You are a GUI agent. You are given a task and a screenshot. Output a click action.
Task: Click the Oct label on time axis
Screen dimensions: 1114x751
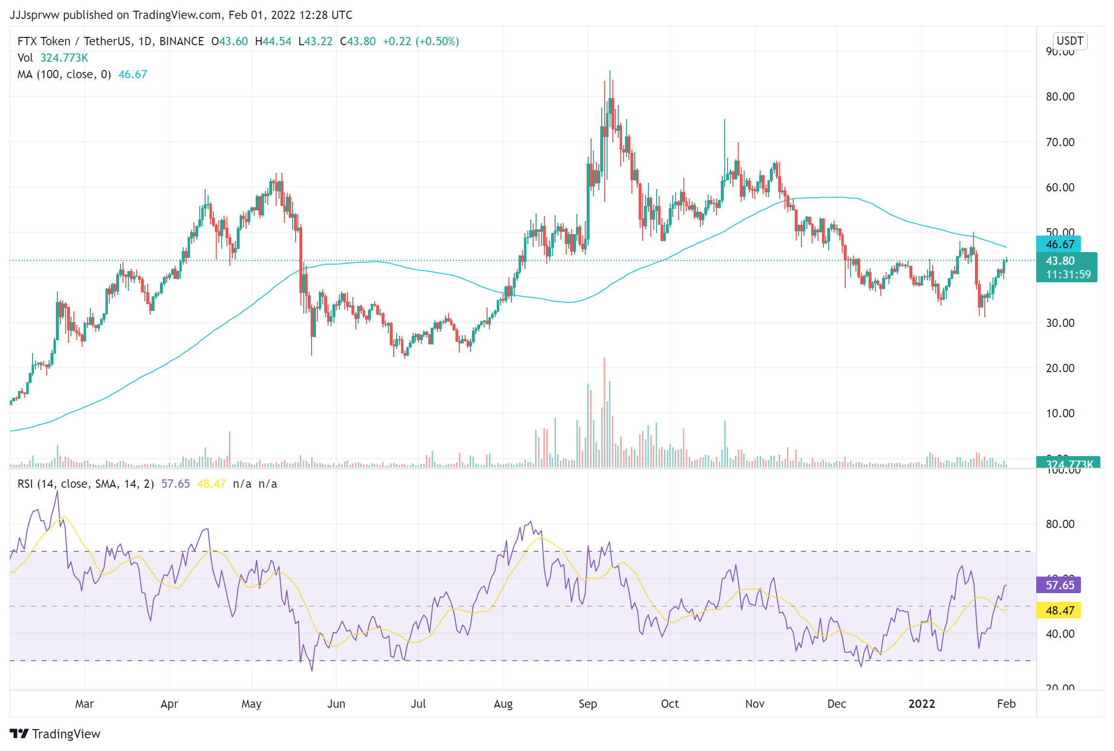[670, 704]
